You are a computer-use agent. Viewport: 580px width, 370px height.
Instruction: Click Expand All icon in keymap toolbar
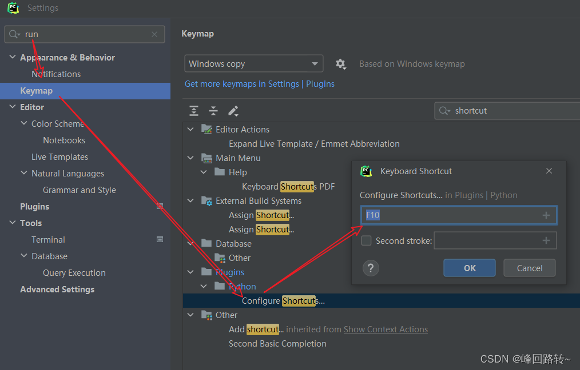[x=194, y=111]
